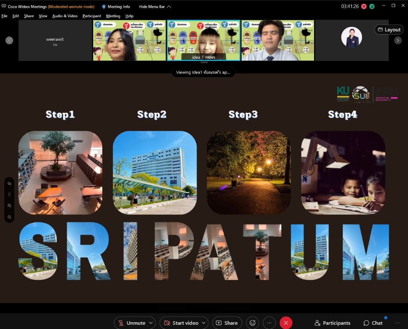The width and height of the screenshot is (408, 329).
Task: Click the Step3 night park photo
Action: 249,173
